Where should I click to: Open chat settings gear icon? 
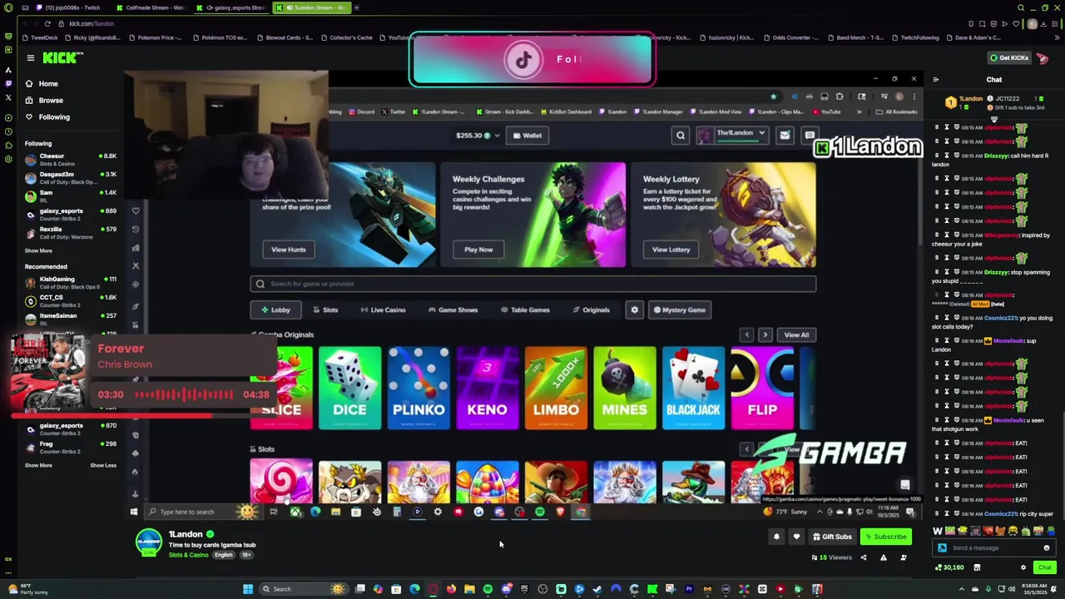(x=1023, y=567)
